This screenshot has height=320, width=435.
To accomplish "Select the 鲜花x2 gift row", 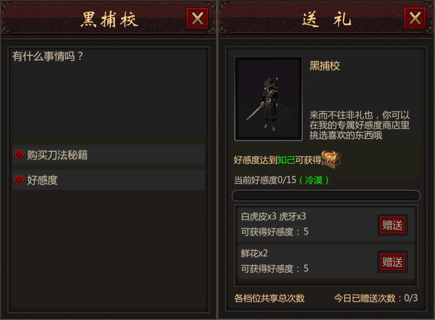I will pos(326,261).
